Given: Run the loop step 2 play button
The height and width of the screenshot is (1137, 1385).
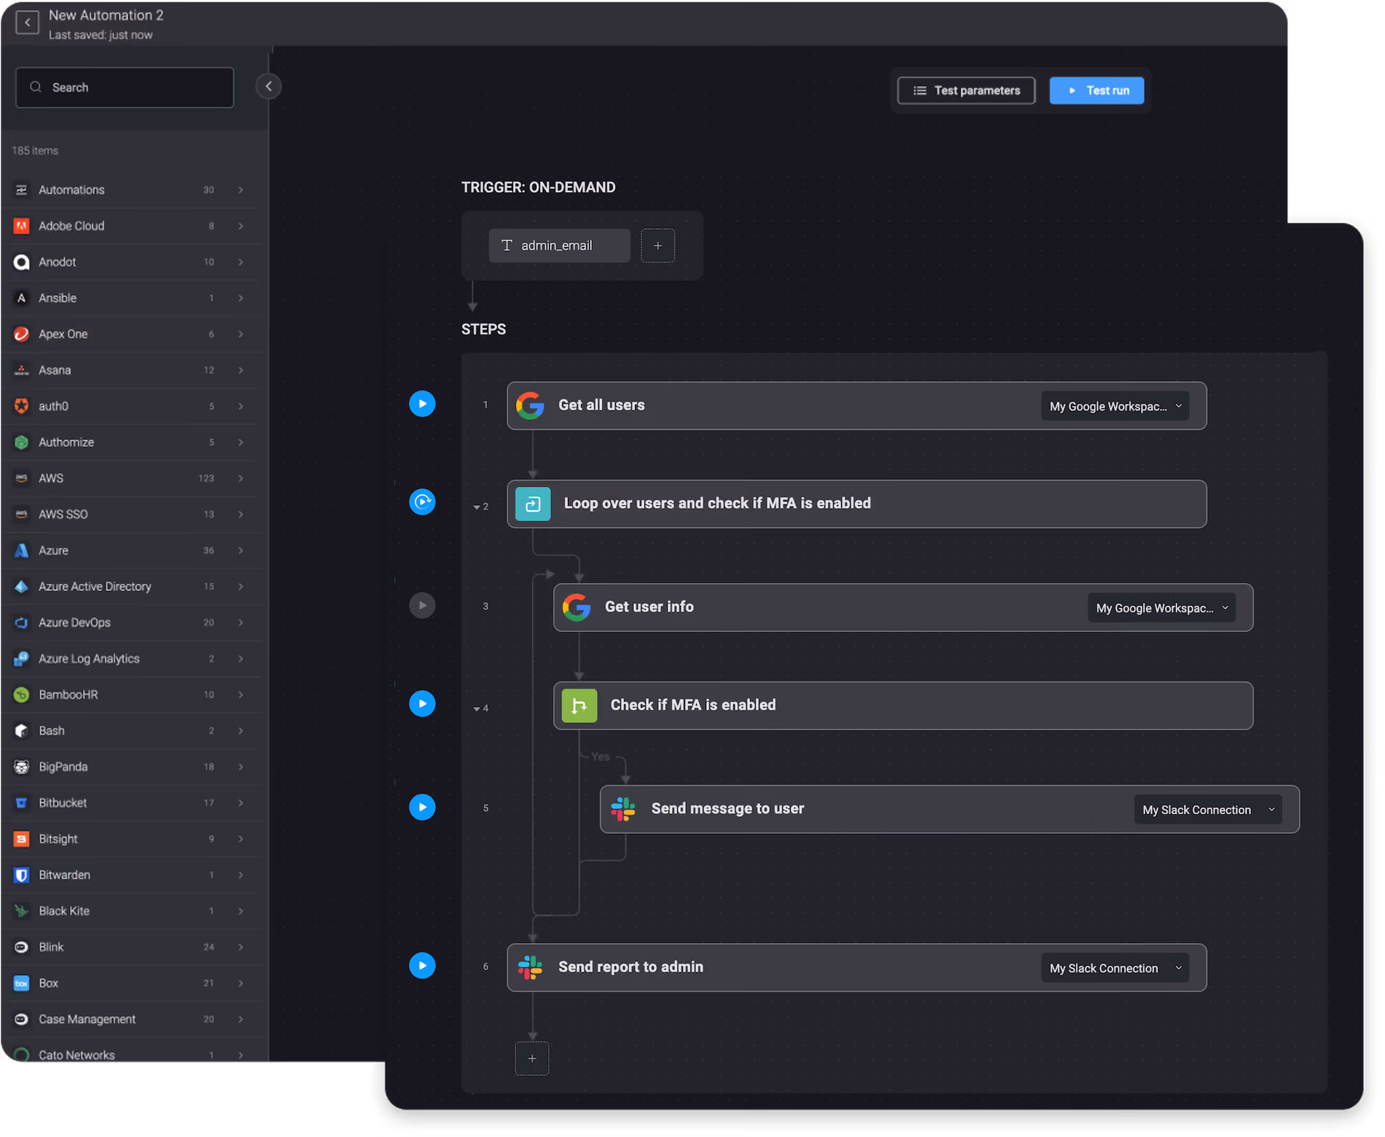Looking at the screenshot, I should click(x=422, y=501).
